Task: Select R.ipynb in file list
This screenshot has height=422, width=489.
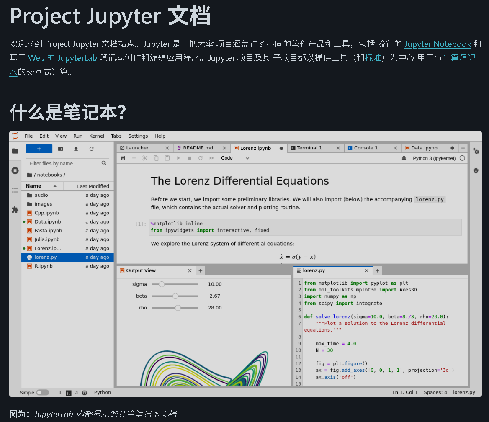Action: (x=68, y=266)
